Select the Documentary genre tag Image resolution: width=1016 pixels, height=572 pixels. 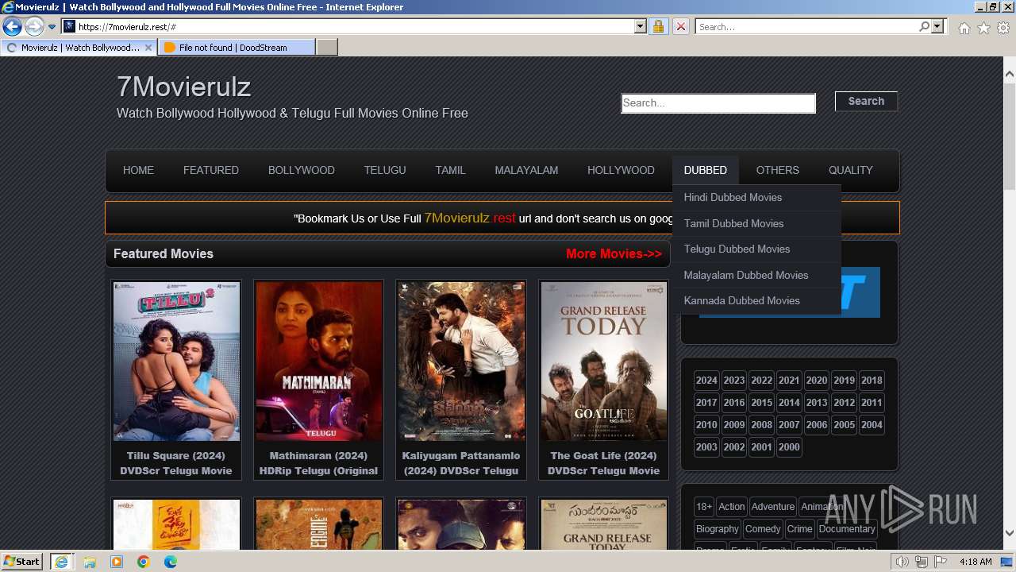click(x=847, y=529)
